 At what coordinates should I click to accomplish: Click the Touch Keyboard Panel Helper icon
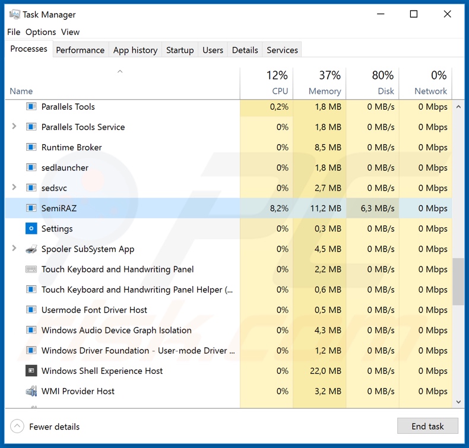click(x=31, y=290)
